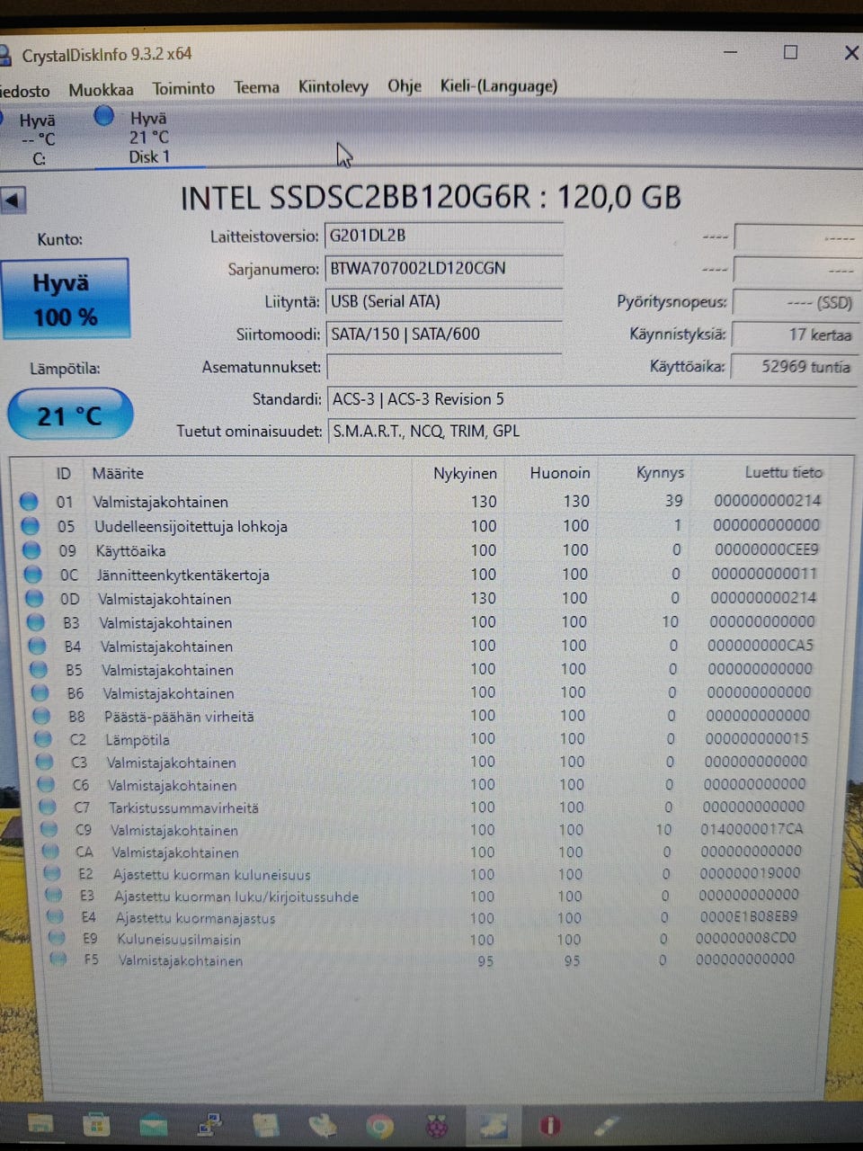Click the Laitteistoversio field G201DL2B
Screen dimensions: 863x1151
[443, 236]
